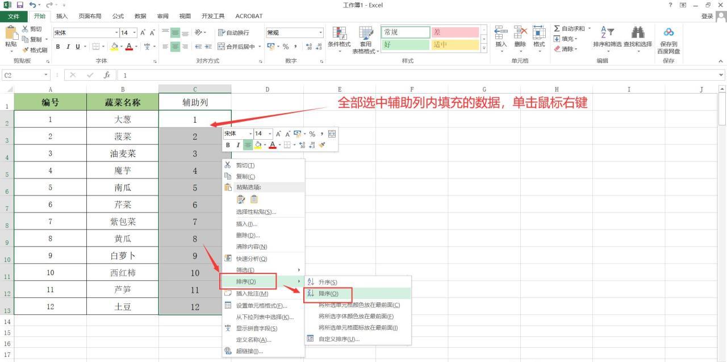Click 选择性粘贴(S)... in context menu

263,212
